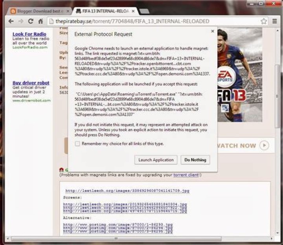Follow the torrent client link

[186, 175]
